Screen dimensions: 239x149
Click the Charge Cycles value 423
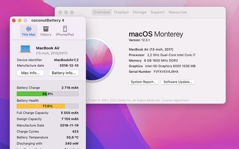[x=75, y=131]
